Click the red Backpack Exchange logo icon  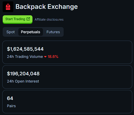coord(8,7)
